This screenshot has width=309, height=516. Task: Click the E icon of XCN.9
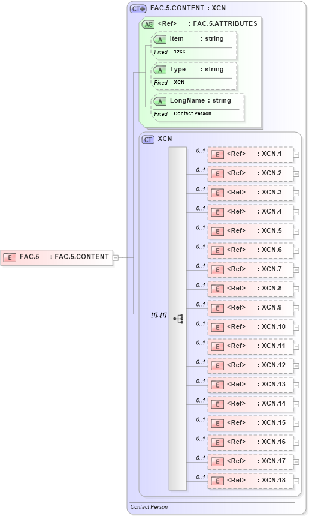point(217,308)
